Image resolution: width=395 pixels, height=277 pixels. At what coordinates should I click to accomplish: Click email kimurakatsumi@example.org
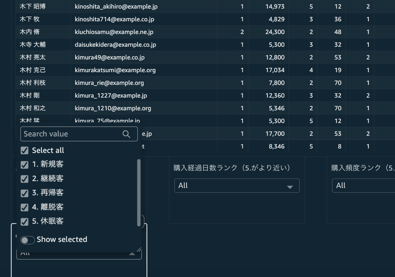115,70
